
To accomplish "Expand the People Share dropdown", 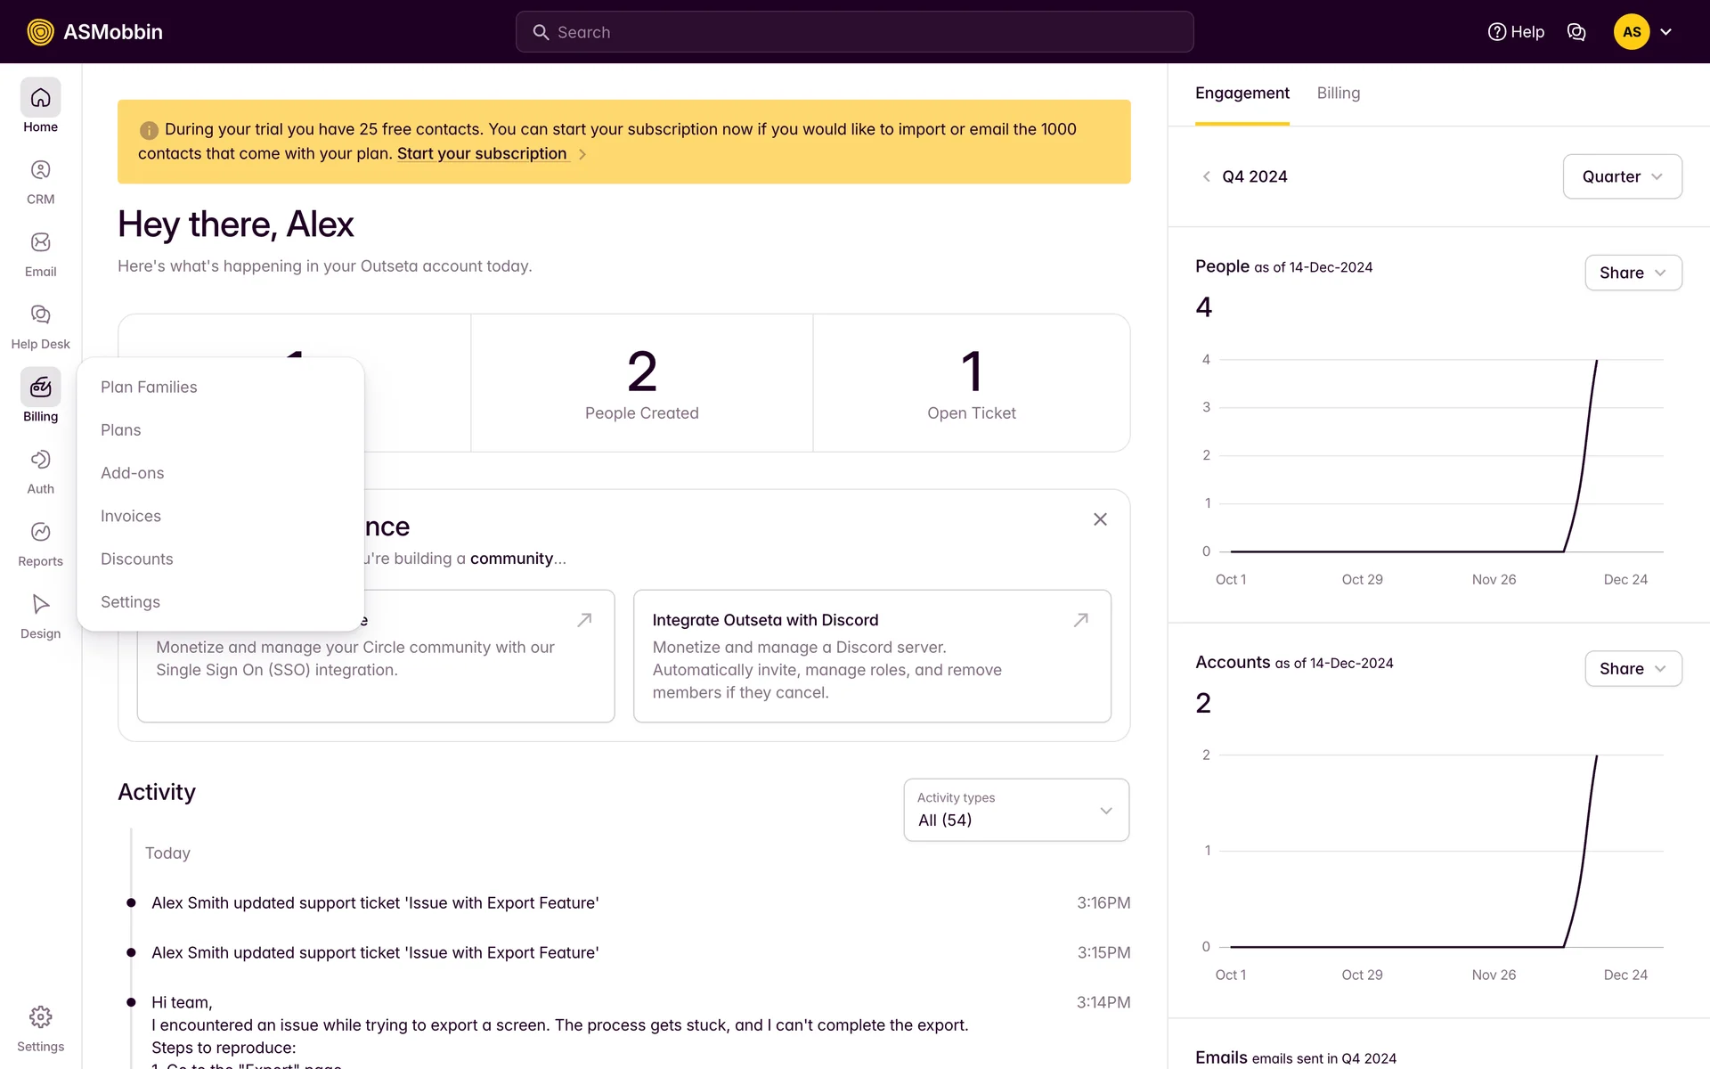I will 1633,273.
